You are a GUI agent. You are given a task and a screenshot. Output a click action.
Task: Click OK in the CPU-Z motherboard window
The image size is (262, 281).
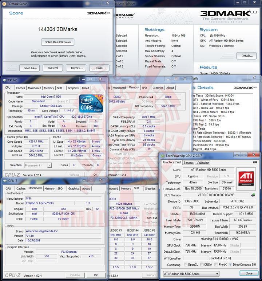96,275
